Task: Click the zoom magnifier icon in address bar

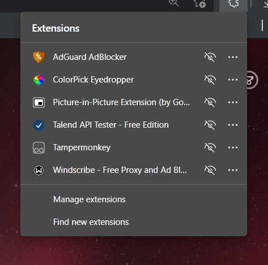Action: [174, 3]
